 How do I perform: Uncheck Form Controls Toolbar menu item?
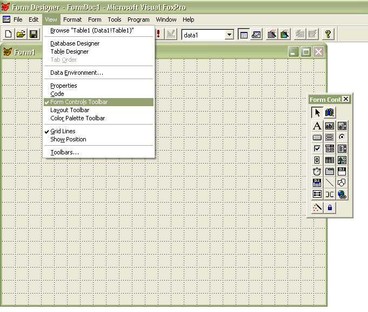pos(98,102)
